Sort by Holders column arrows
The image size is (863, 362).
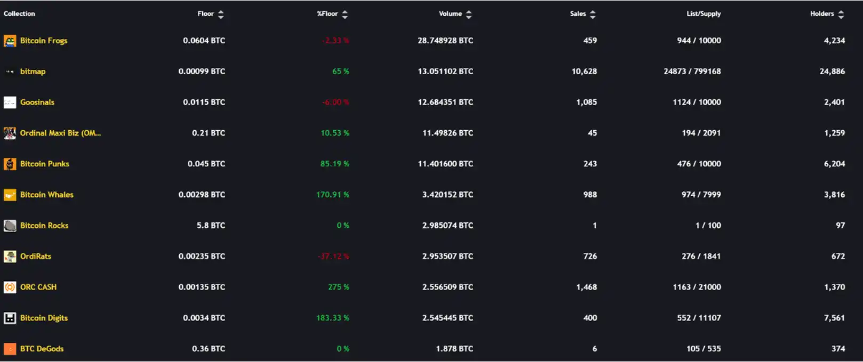click(841, 14)
